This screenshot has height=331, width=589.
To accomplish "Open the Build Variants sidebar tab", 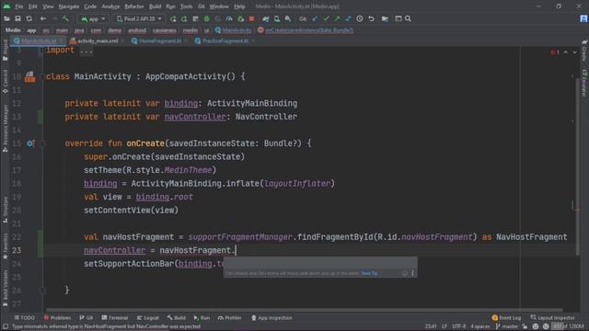I will pos(5,288).
